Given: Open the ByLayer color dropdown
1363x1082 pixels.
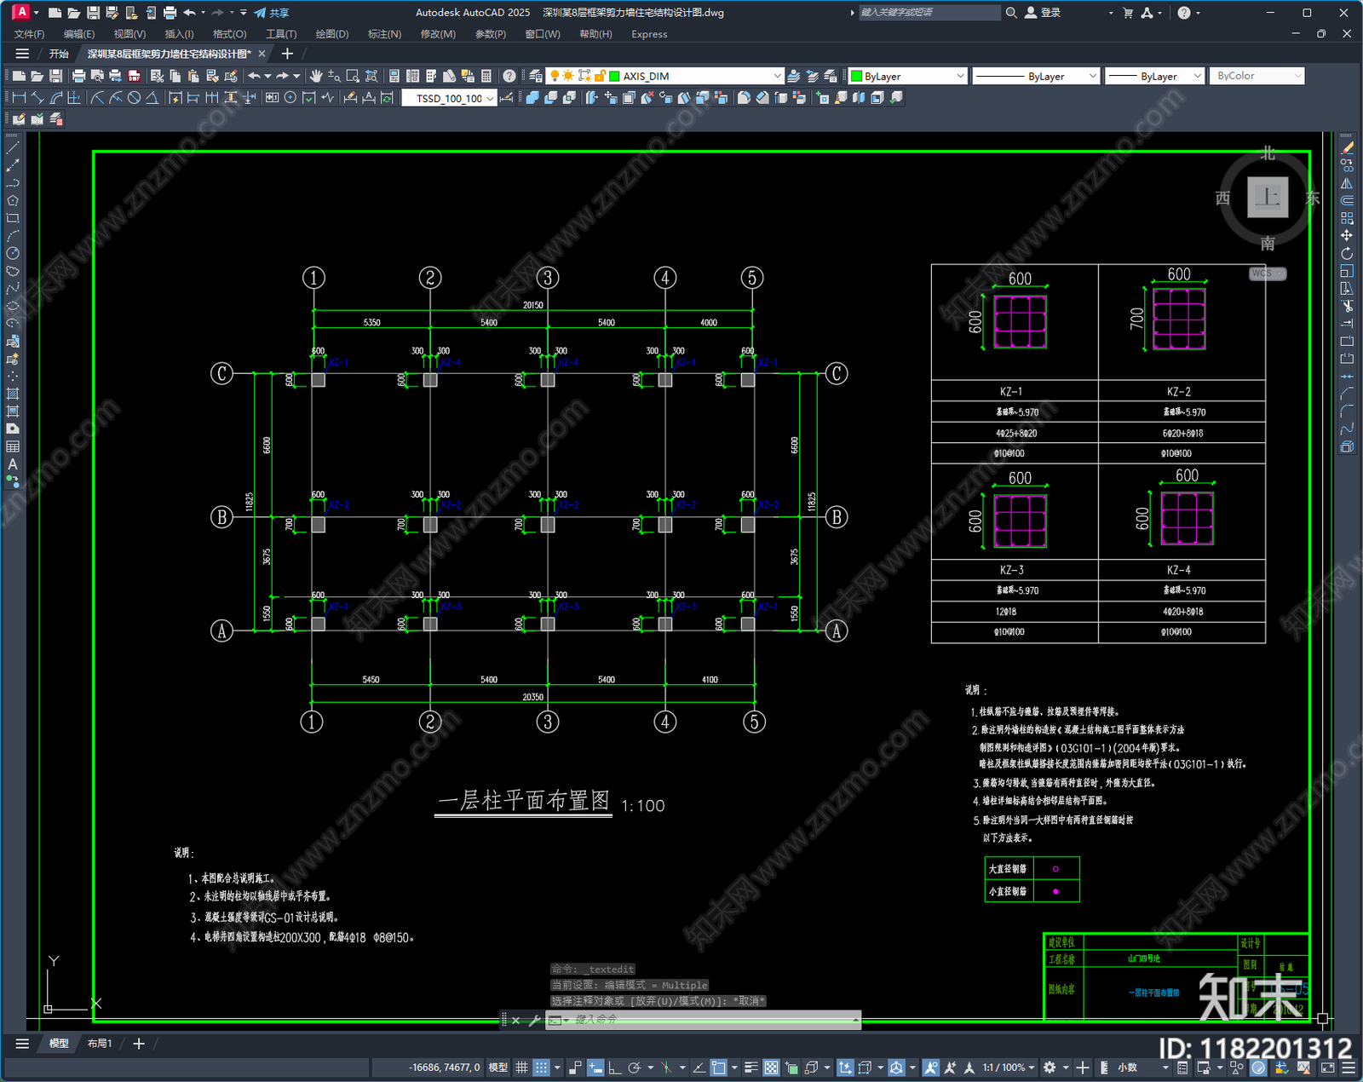Looking at the screenshot, I should click(908, 76).
